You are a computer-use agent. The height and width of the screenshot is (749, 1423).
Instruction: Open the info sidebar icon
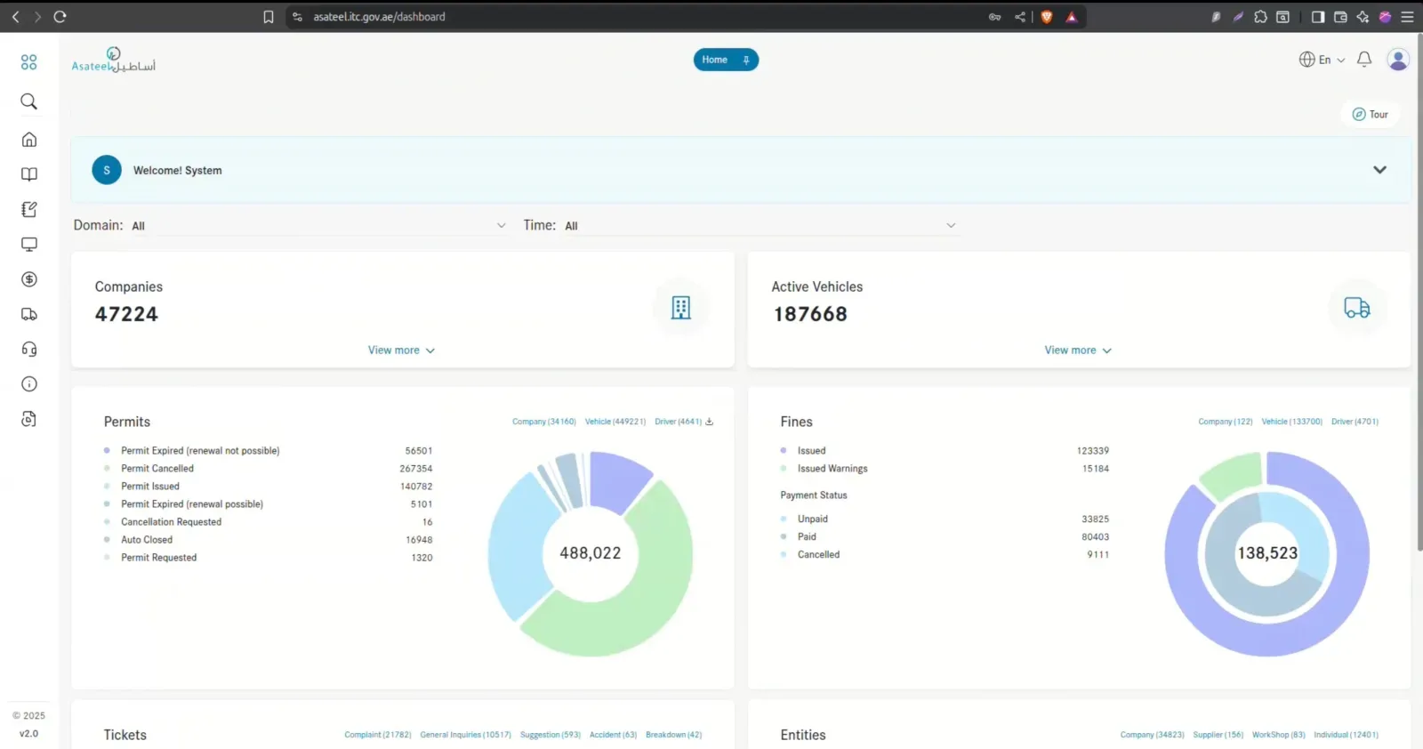(28, 384)
